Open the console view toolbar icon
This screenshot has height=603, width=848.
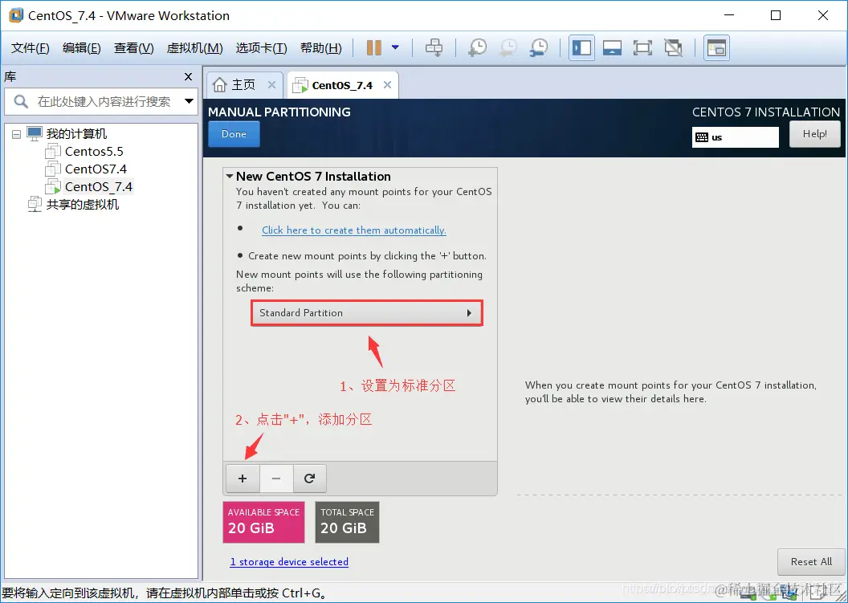point(716,47)
